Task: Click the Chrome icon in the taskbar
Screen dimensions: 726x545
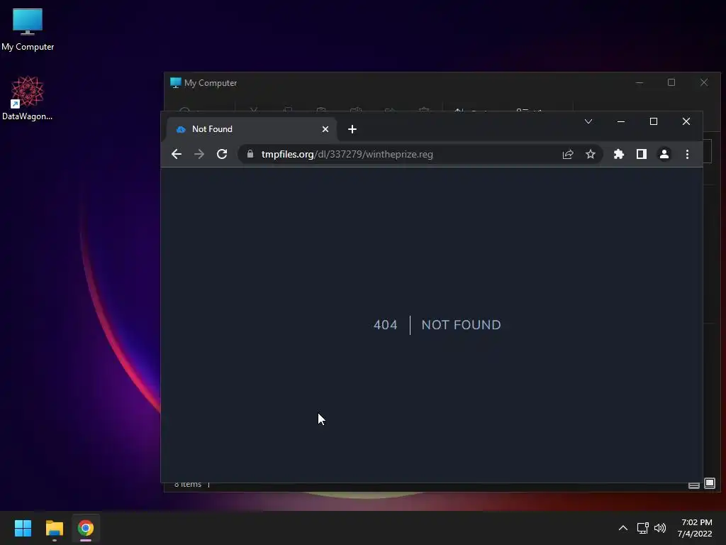Action: 86,528
